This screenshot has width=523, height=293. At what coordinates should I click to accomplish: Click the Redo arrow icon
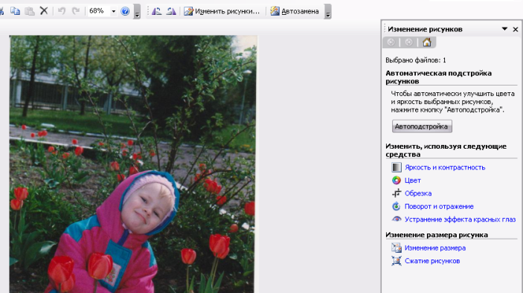point(76,11)
